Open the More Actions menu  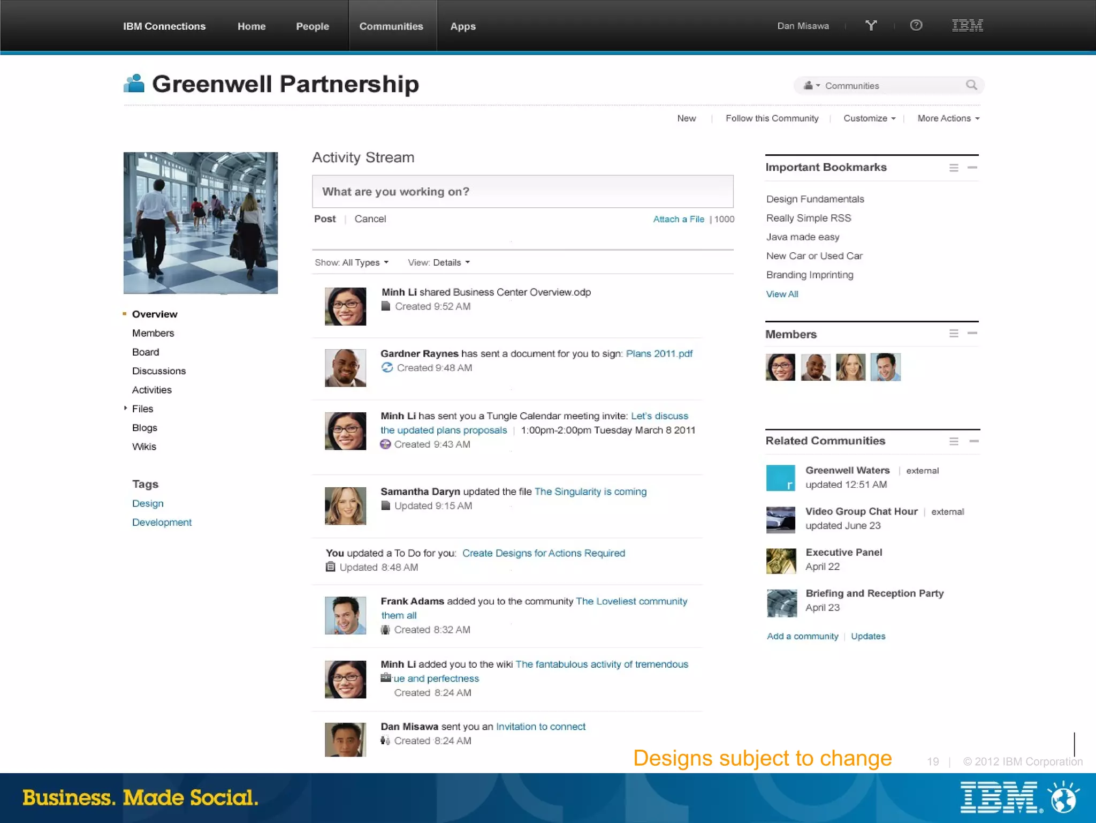click(948, 118)
